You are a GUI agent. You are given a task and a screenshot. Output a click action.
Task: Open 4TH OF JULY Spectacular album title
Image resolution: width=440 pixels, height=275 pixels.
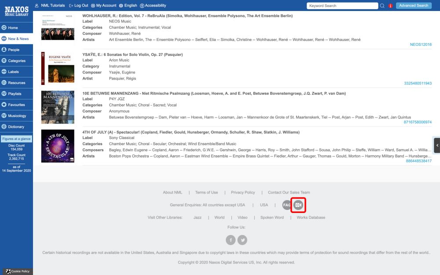tap(191, 132)
